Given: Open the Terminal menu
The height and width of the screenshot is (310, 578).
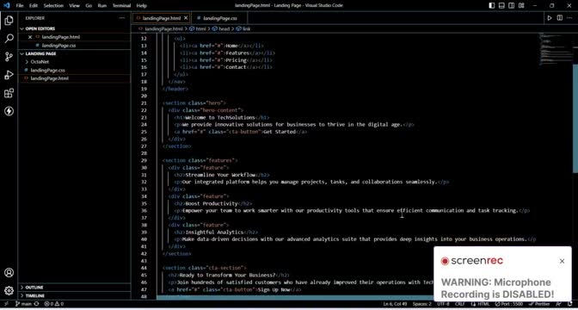Looking at the screenshot, I should 121,5.
